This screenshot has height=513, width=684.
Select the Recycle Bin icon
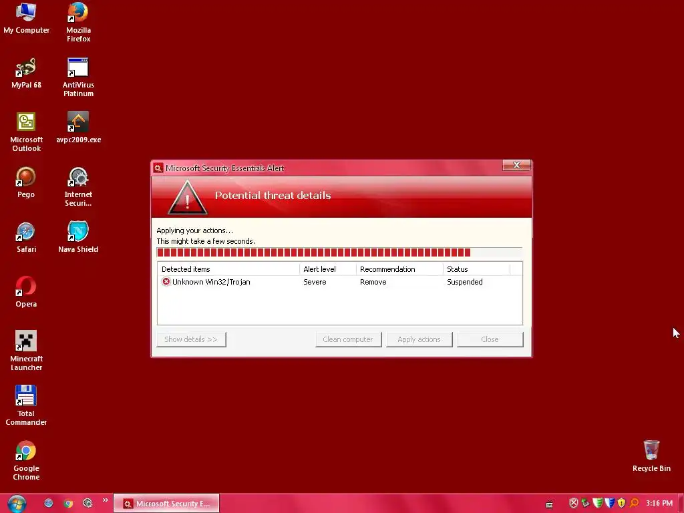651,456
